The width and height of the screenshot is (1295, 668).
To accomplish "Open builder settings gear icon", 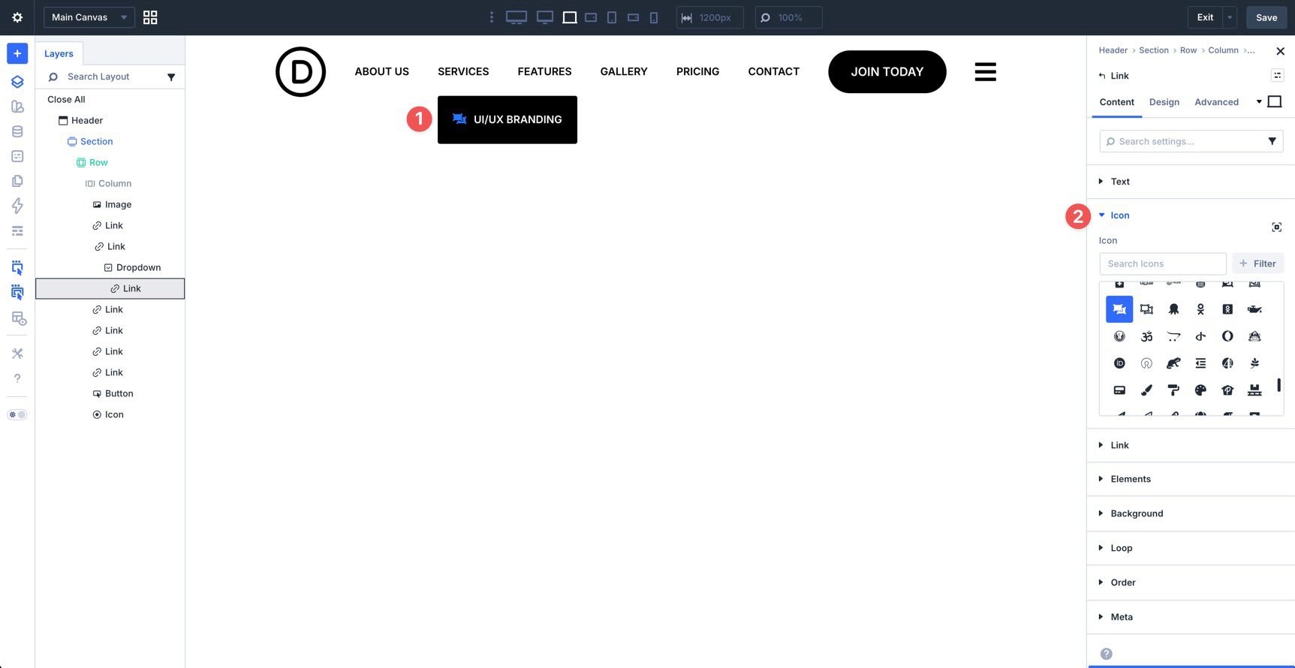I will pyautogui.click(x=17, y=17).
